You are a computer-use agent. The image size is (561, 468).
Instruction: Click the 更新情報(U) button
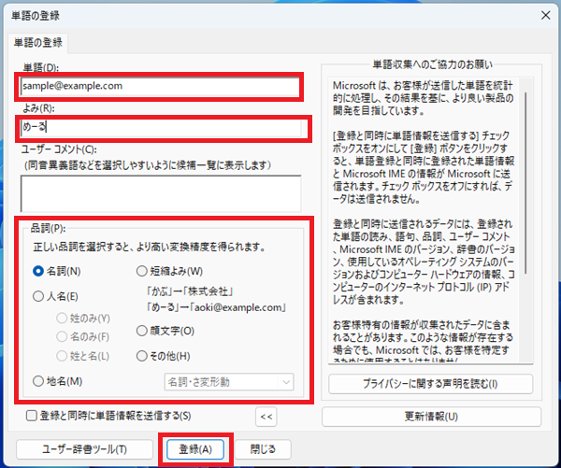point(430,416)
